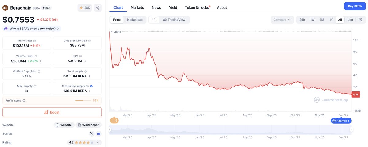
Task: Click the $103.18M market cap value
Action: tap(21, 46)
